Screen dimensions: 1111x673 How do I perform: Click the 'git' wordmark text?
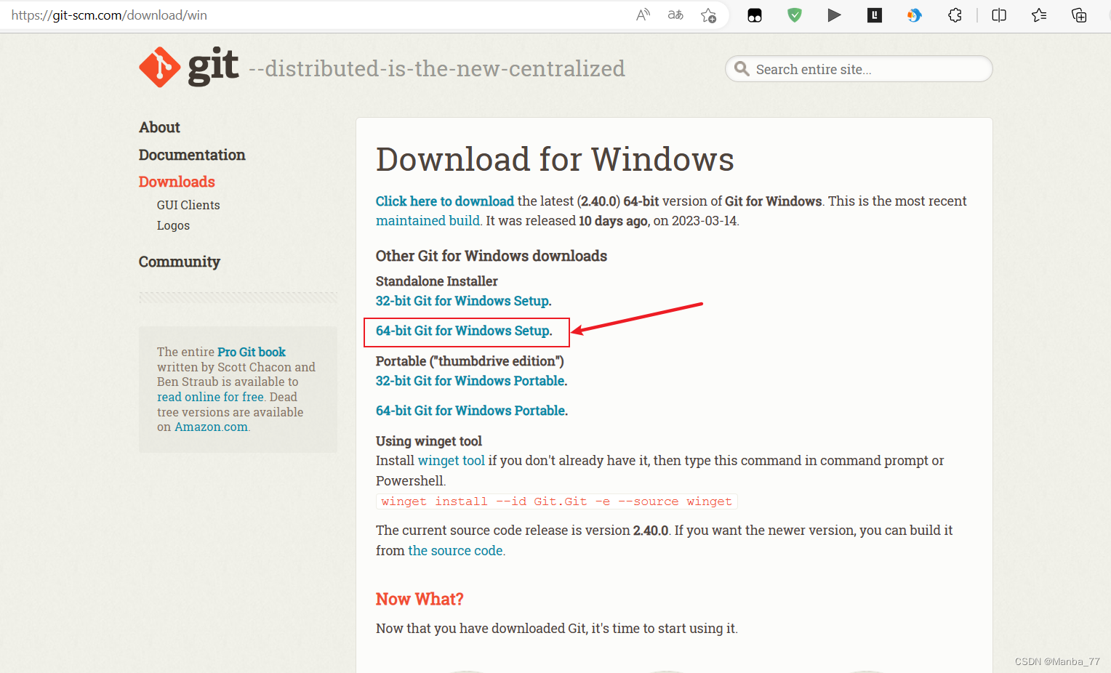coord(213,67)
